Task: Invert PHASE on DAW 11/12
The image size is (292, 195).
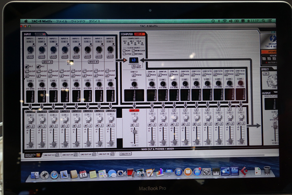Action: pos(193,74)
